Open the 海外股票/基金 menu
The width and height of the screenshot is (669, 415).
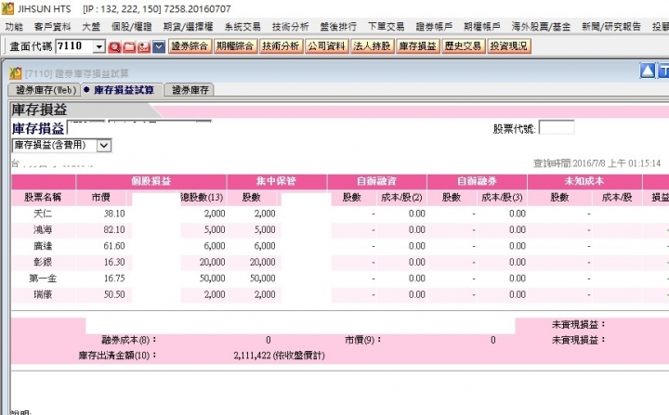(541, 27)
